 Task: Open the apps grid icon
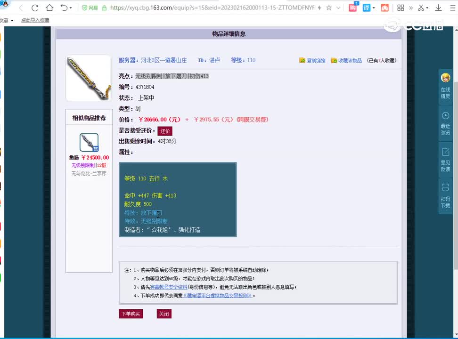click(401, 8)
